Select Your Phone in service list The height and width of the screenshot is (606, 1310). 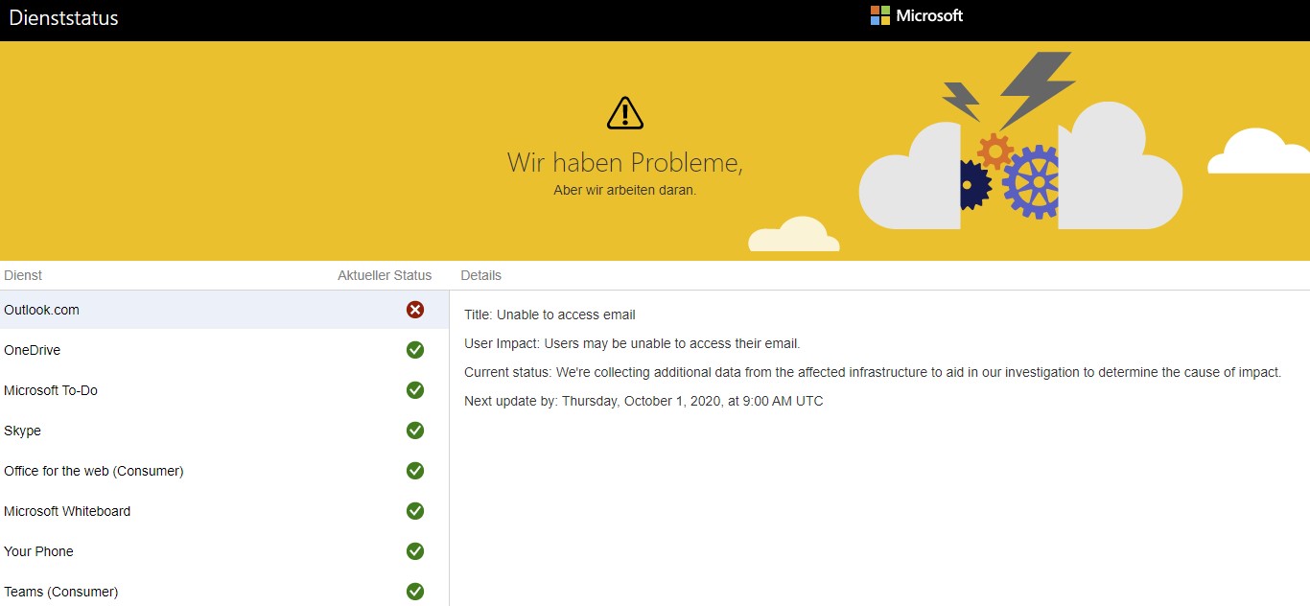(x=224, y=551)
